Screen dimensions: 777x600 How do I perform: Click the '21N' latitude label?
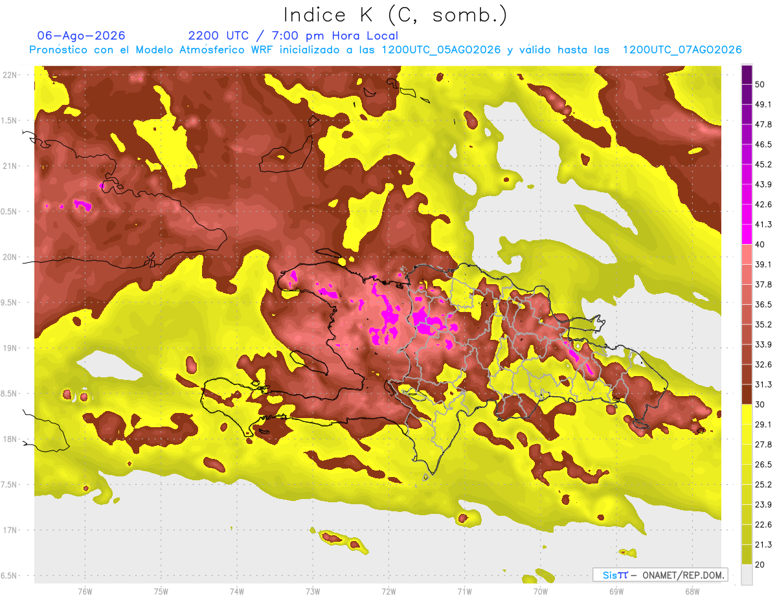[10, 166]
